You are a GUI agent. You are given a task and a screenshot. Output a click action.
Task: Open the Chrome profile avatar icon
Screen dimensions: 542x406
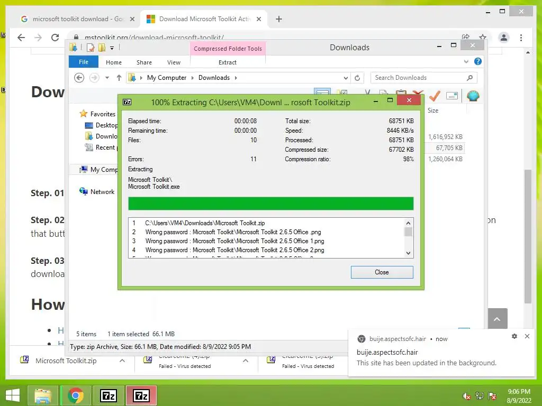[504, 38]
